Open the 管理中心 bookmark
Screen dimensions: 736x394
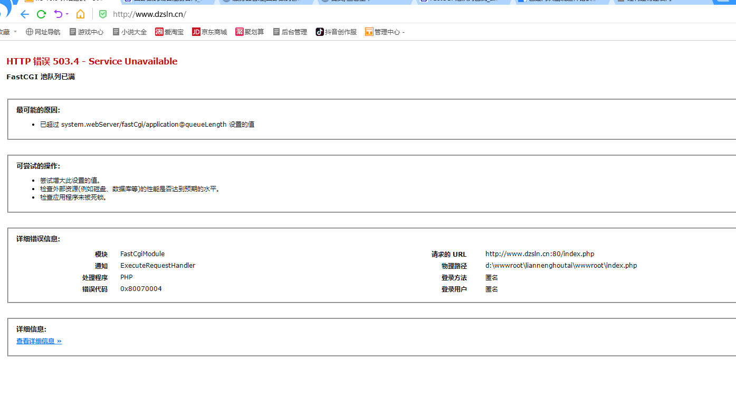tap(385, 32)
